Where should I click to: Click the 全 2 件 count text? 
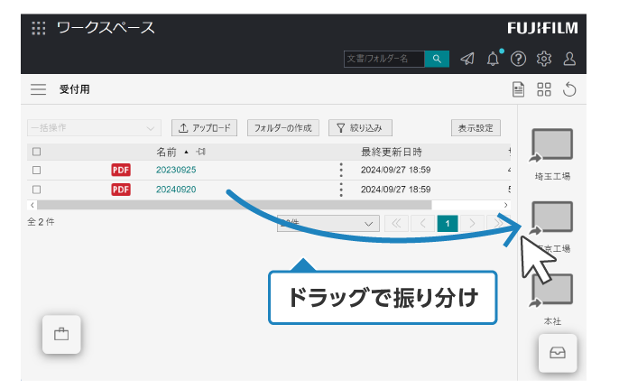point(42,222)
